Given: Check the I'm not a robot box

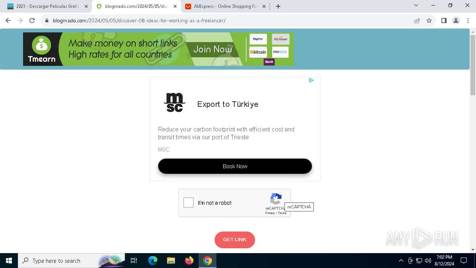Looking at the screenshot, I should click(189, 202).
